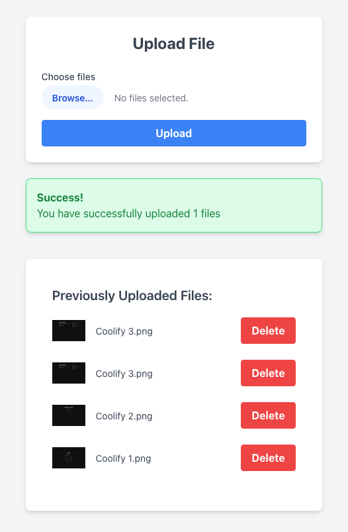Open the Coolify 1.png thumbnail preview

click(x=69, y=458)
